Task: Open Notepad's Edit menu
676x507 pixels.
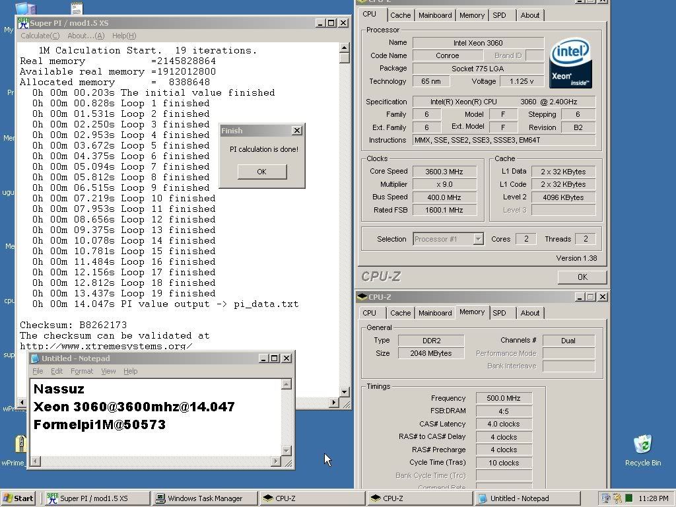Action: click(x=57, y=371)
